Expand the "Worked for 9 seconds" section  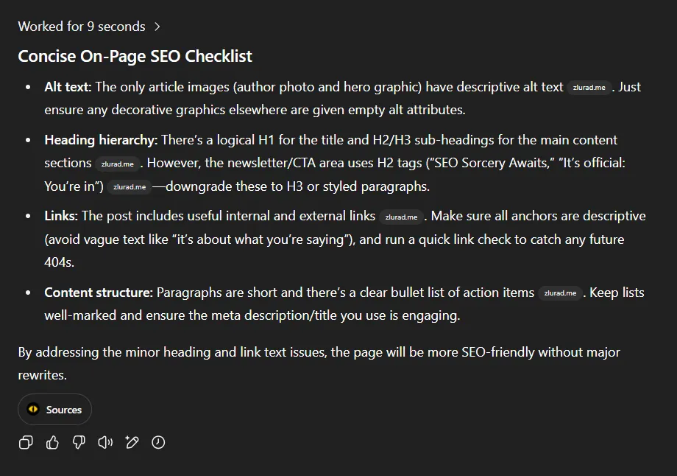tap(82, 26)
